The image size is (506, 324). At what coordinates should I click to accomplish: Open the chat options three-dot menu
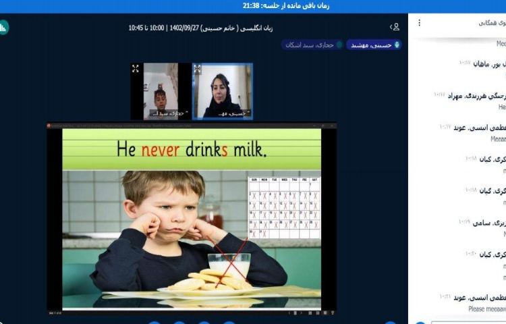(419, 23)
